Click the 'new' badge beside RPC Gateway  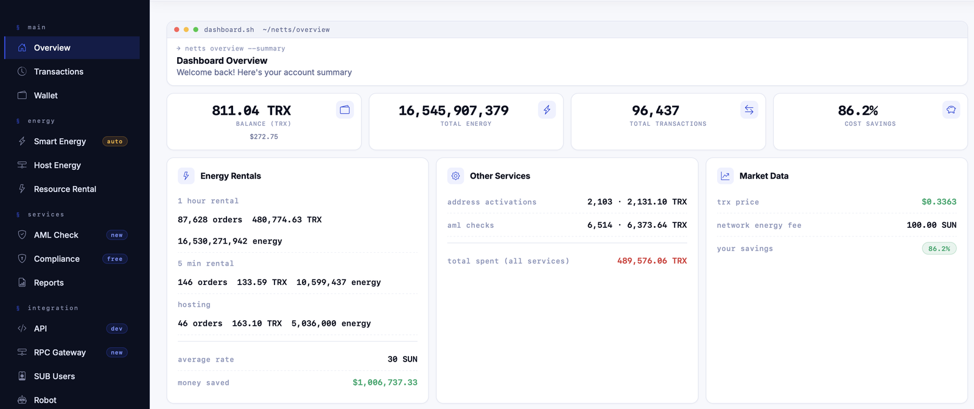[x=117, y=352]
